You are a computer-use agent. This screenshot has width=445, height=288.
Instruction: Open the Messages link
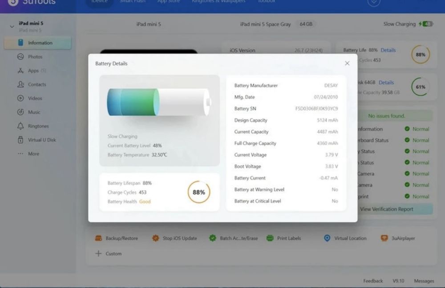tap(424, 281)
